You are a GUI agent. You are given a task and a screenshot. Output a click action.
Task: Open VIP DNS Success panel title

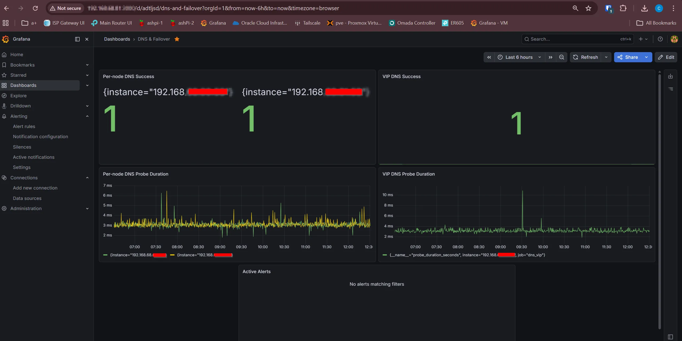(401, 76)
